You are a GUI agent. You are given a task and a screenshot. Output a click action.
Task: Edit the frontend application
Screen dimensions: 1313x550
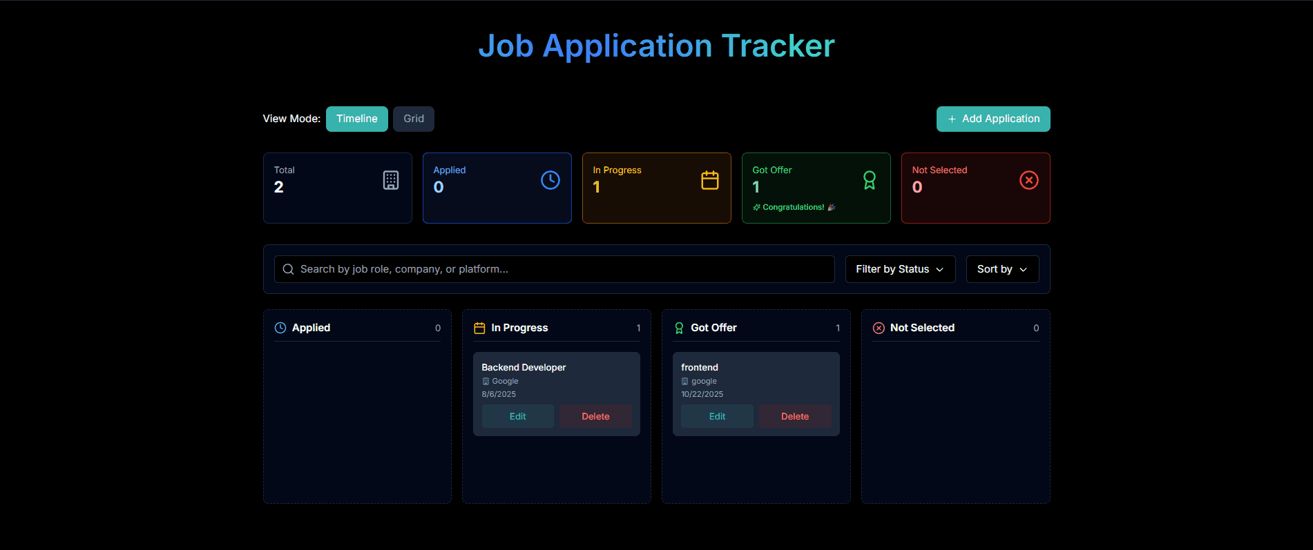(x=717, y=416)
